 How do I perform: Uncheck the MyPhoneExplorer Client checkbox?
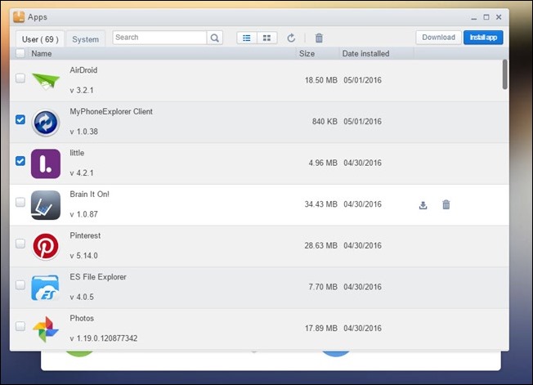pos(20,119)
